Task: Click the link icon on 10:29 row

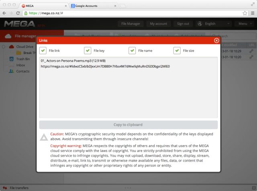Action: tap(251, 51)
